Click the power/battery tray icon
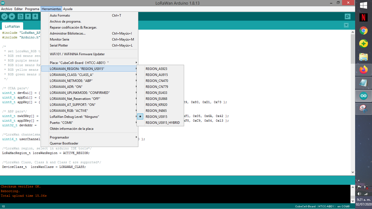The height and width of the screenshot is (209, 372). [x=366, y=187]
